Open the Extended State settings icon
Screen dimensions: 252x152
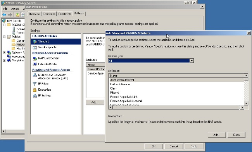(35, 64)
